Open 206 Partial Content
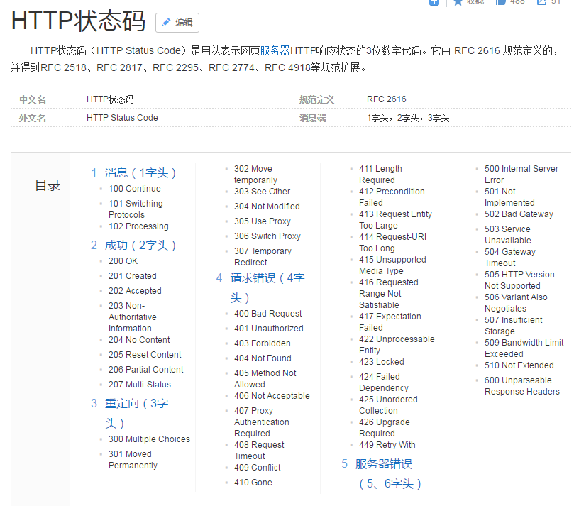Screen dimensions: 574x506 pyautogui.click(x=145, y=370)
